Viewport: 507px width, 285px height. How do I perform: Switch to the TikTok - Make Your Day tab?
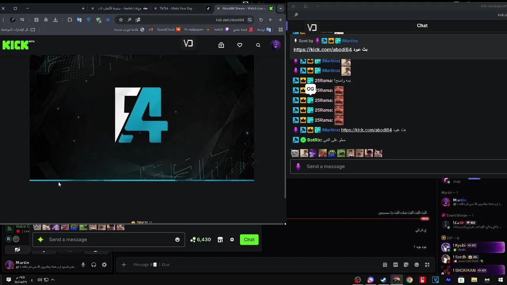pos(181,8)
